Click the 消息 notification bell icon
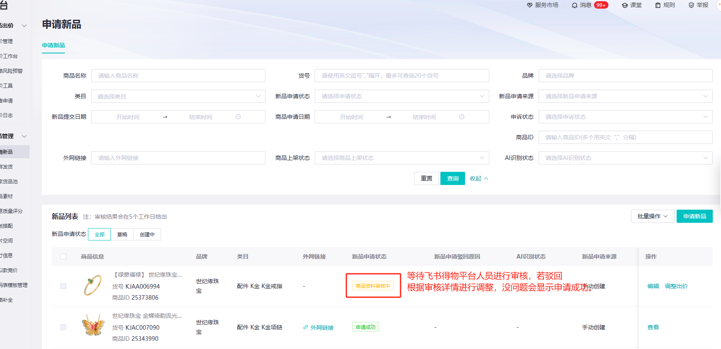721x349 pixels. (x=574, y=5)
